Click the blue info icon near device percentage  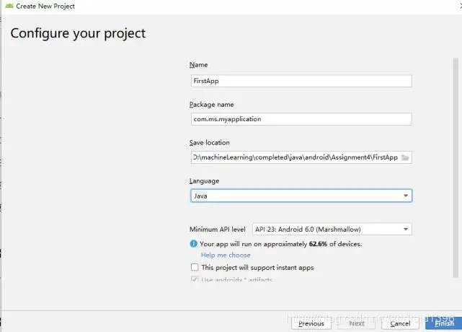[194, 244]
